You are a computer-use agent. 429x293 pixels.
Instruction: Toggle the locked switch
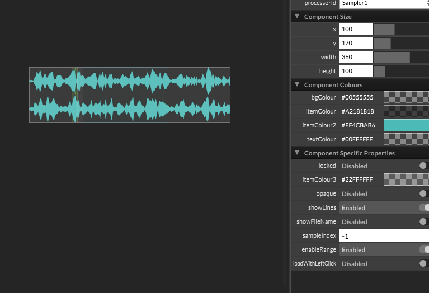(423, 166)
